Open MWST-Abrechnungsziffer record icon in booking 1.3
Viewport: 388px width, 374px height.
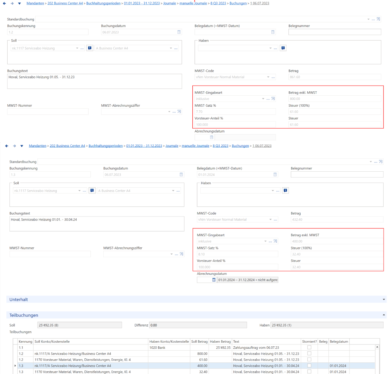coord(182,254)
